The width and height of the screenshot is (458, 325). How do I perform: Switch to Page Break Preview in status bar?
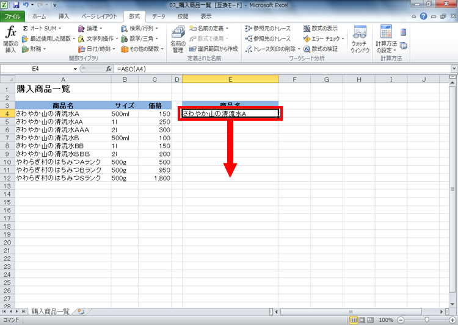pos(370,320)
